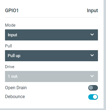Click the chevron arrow in Pull selector
This screenshot has height=110, width=106.
pyautogui.click(x=92, y=55)
